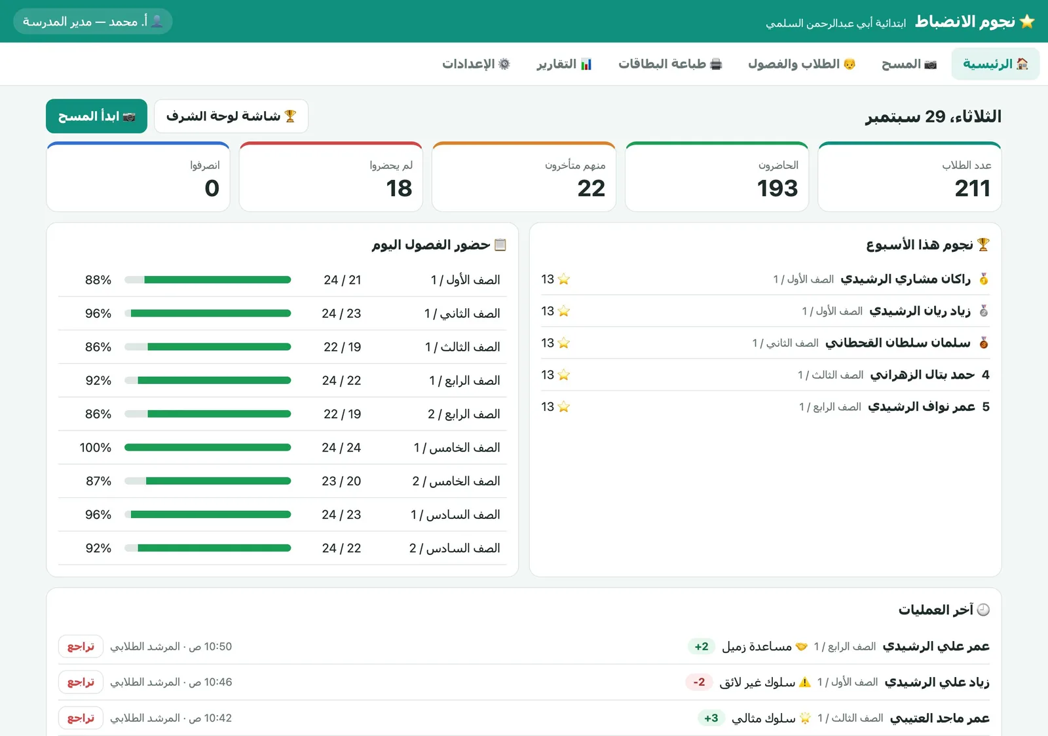Select the الصف السادس / 2 attendance row
This screenshot has width=1048, height=736.
click(282, 548)
